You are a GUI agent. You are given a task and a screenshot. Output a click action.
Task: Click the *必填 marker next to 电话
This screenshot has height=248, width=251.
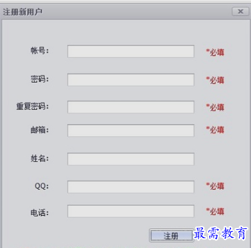(x=215, y=211)
